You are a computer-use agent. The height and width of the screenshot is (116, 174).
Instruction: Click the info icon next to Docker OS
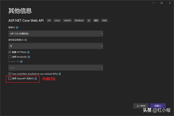tap(21, 62)
